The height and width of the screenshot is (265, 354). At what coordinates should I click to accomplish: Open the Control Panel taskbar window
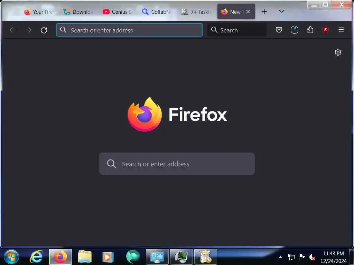(157, 257)
